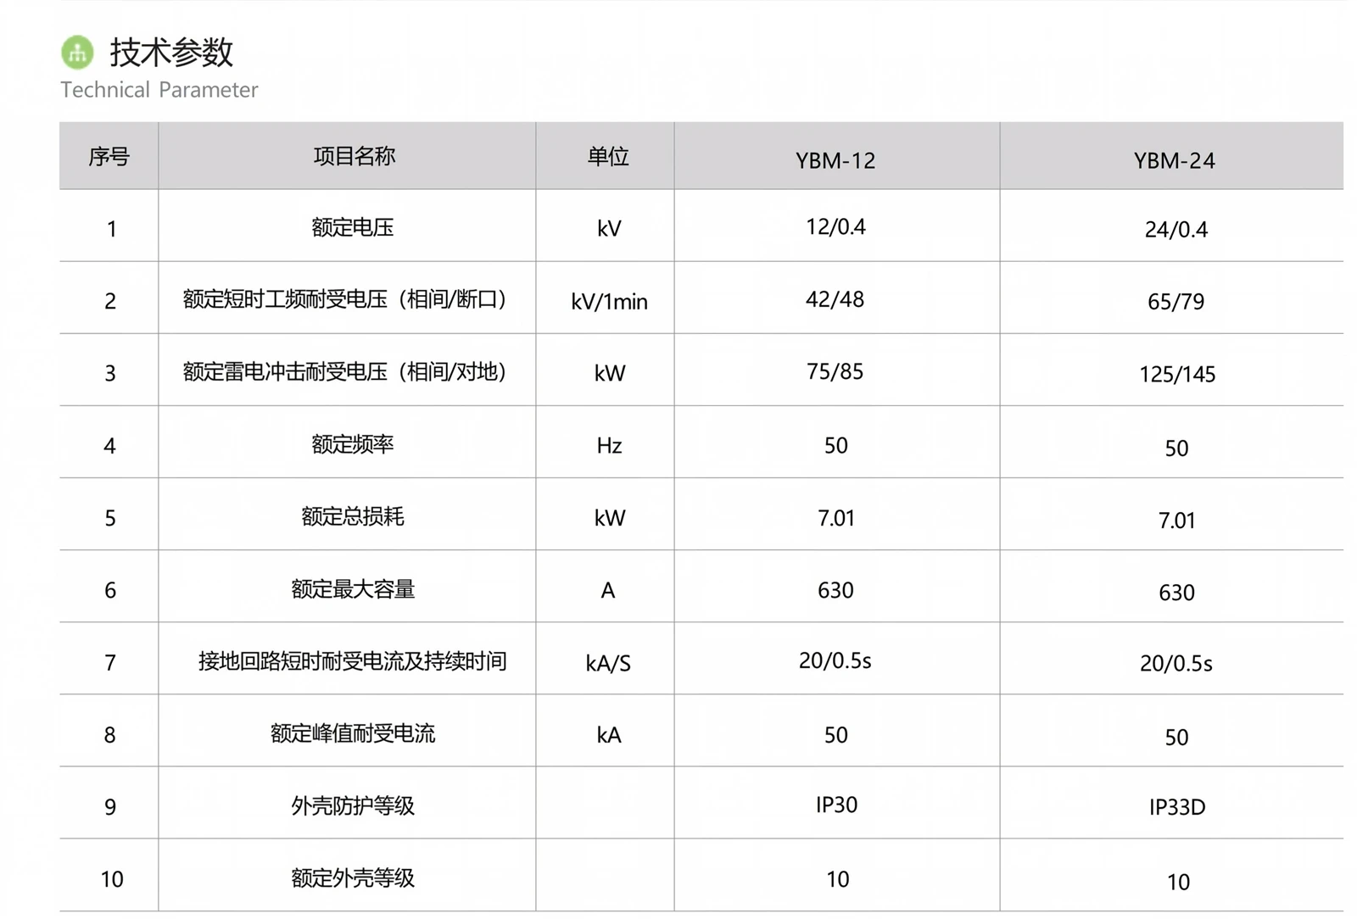Click the 序号 column header
The width and height of the screenshot is (1357, 919).
pos(109,157)
